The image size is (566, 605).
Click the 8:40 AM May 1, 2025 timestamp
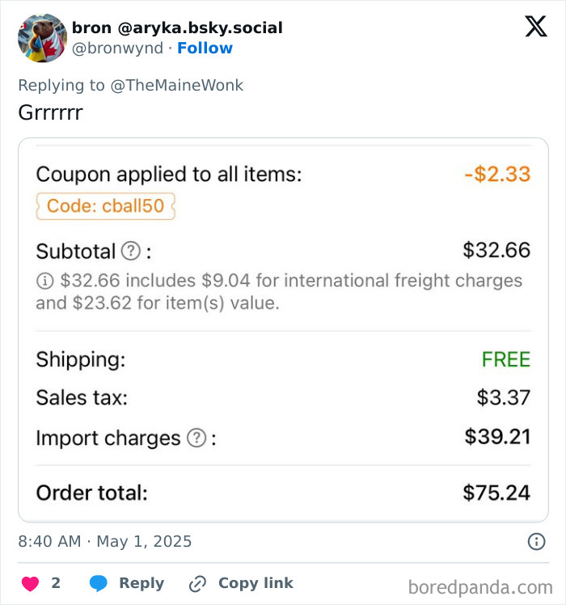pos(105,542)
